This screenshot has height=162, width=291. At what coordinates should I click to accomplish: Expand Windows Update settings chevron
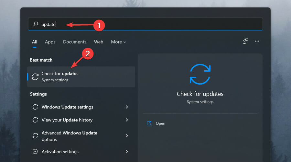[127, 107]
